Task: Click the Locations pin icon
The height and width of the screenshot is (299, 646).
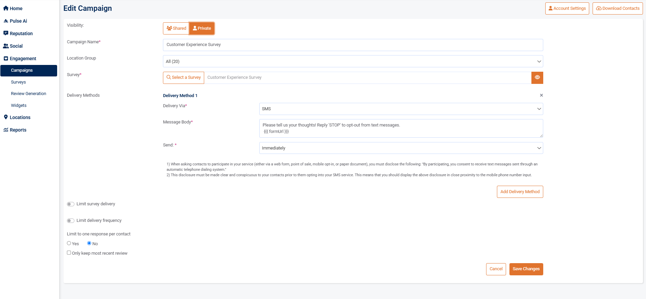Action: pyautogui.click(x=6, y=117)
